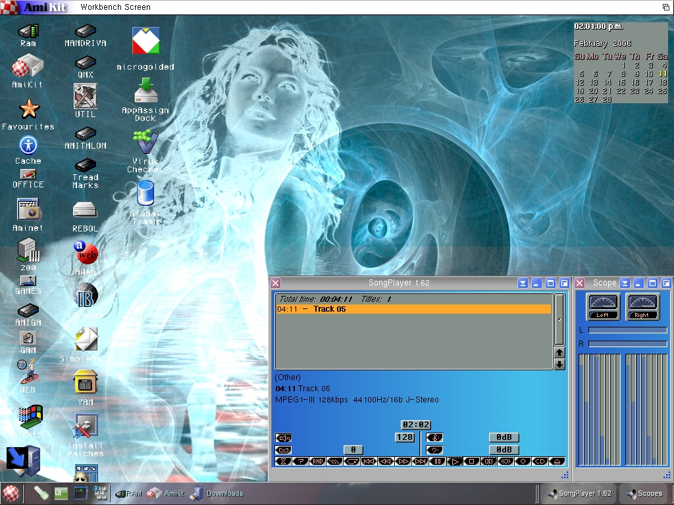This screenshot has width=674, height=505.
Task: Pause playback in SongPlayer
Action: (438, 462)
